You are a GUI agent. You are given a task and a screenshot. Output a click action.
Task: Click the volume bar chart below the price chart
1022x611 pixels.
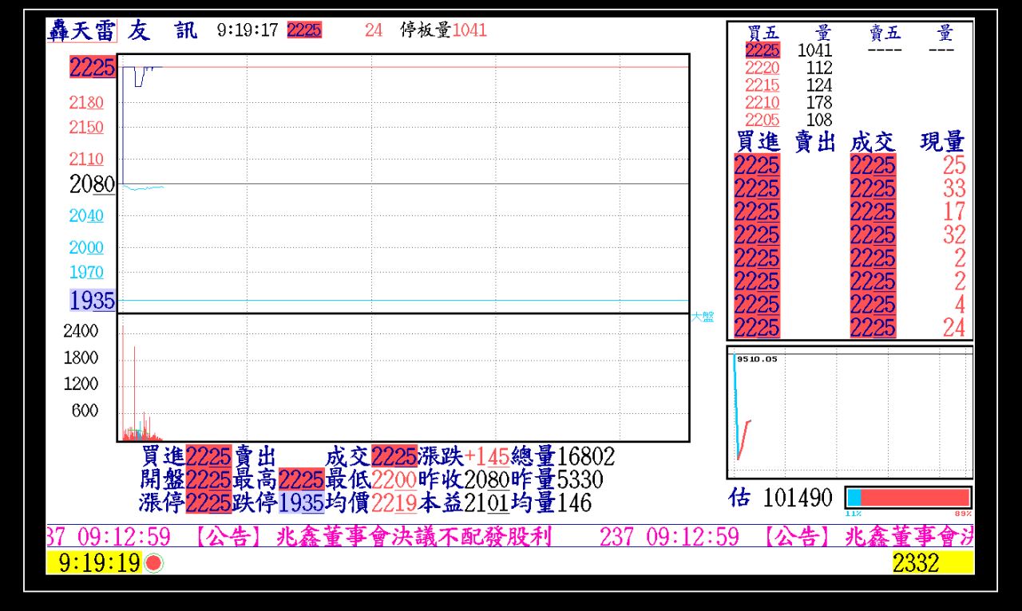[x=403, y=378]
